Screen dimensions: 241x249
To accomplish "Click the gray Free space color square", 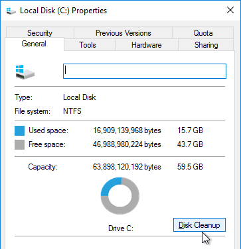I will [20, 144].
